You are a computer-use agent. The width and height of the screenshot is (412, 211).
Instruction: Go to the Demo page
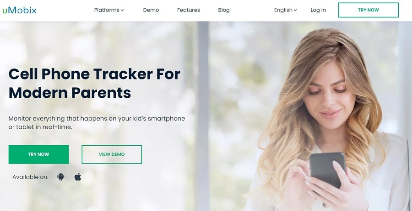(151, 10)
